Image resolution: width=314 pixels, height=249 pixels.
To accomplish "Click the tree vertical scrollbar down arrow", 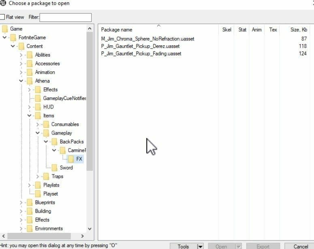I will (x=90, y=229).
